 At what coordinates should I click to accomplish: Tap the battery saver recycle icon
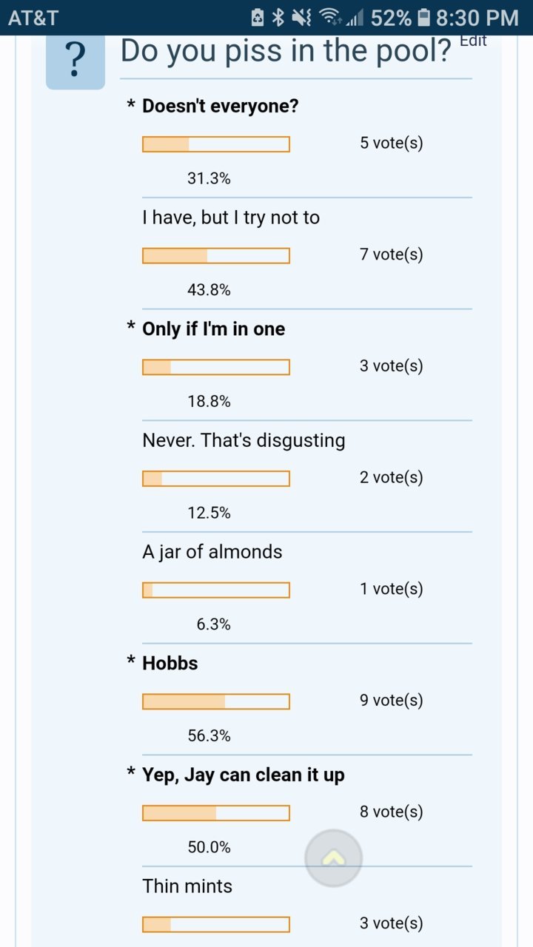(258, 17)
